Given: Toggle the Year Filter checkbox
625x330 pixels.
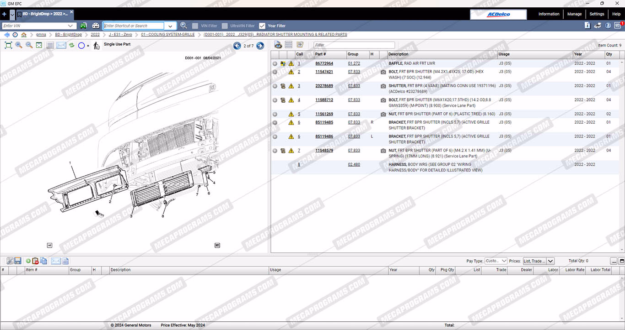Looking at the screenshot, I should pyautogui.click(x=262, y=26).
